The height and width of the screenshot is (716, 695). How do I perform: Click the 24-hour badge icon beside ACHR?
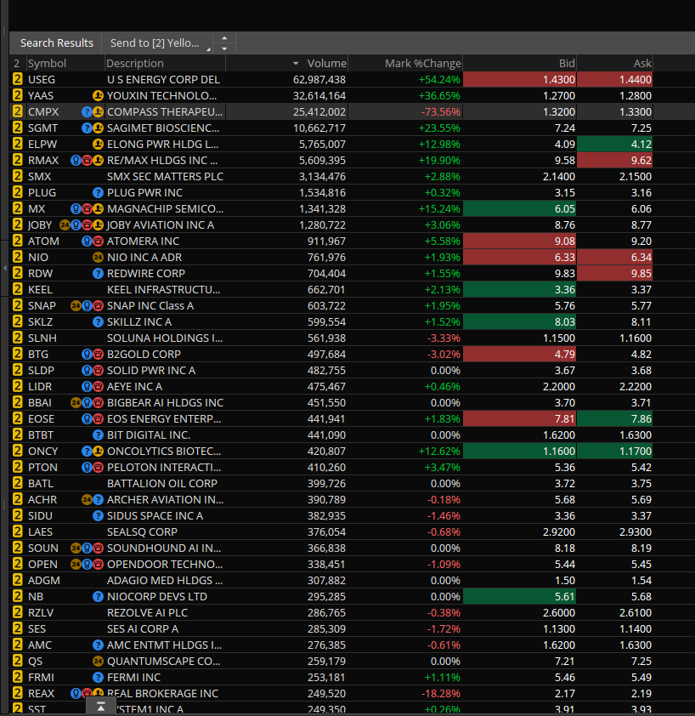(x=87, y=499)
